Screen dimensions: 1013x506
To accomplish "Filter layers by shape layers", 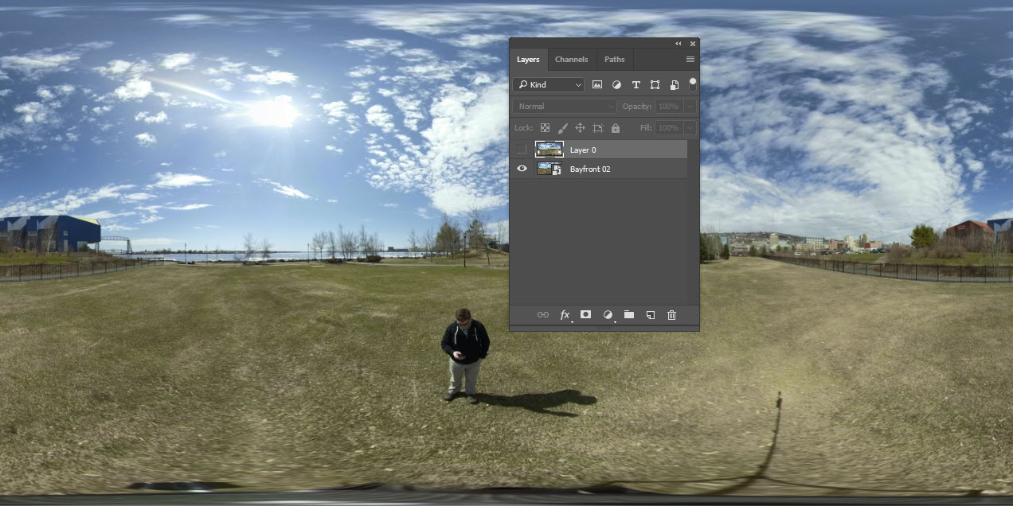I will (x=655, y=84).
